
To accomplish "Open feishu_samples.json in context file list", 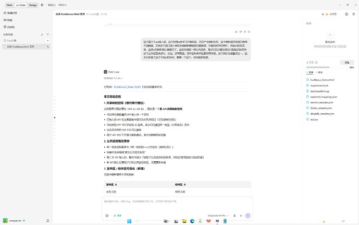I will (321, 108).
